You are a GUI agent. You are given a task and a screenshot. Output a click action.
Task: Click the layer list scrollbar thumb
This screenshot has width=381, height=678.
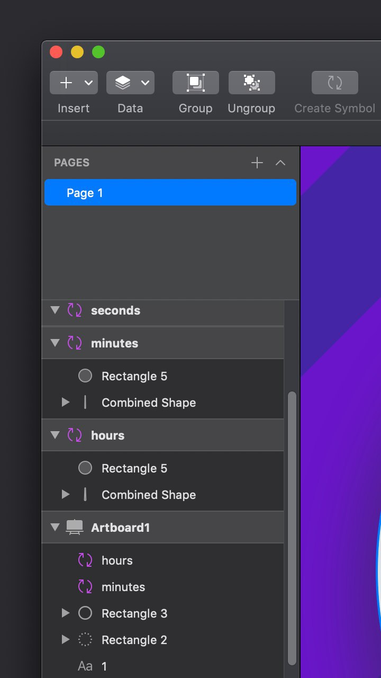coord(292,528)
